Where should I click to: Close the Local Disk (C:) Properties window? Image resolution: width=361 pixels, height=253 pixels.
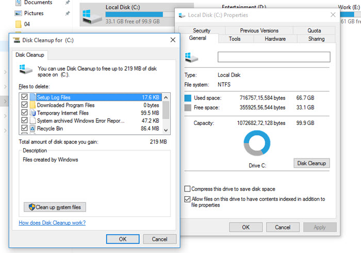click(x=333, y=15)
